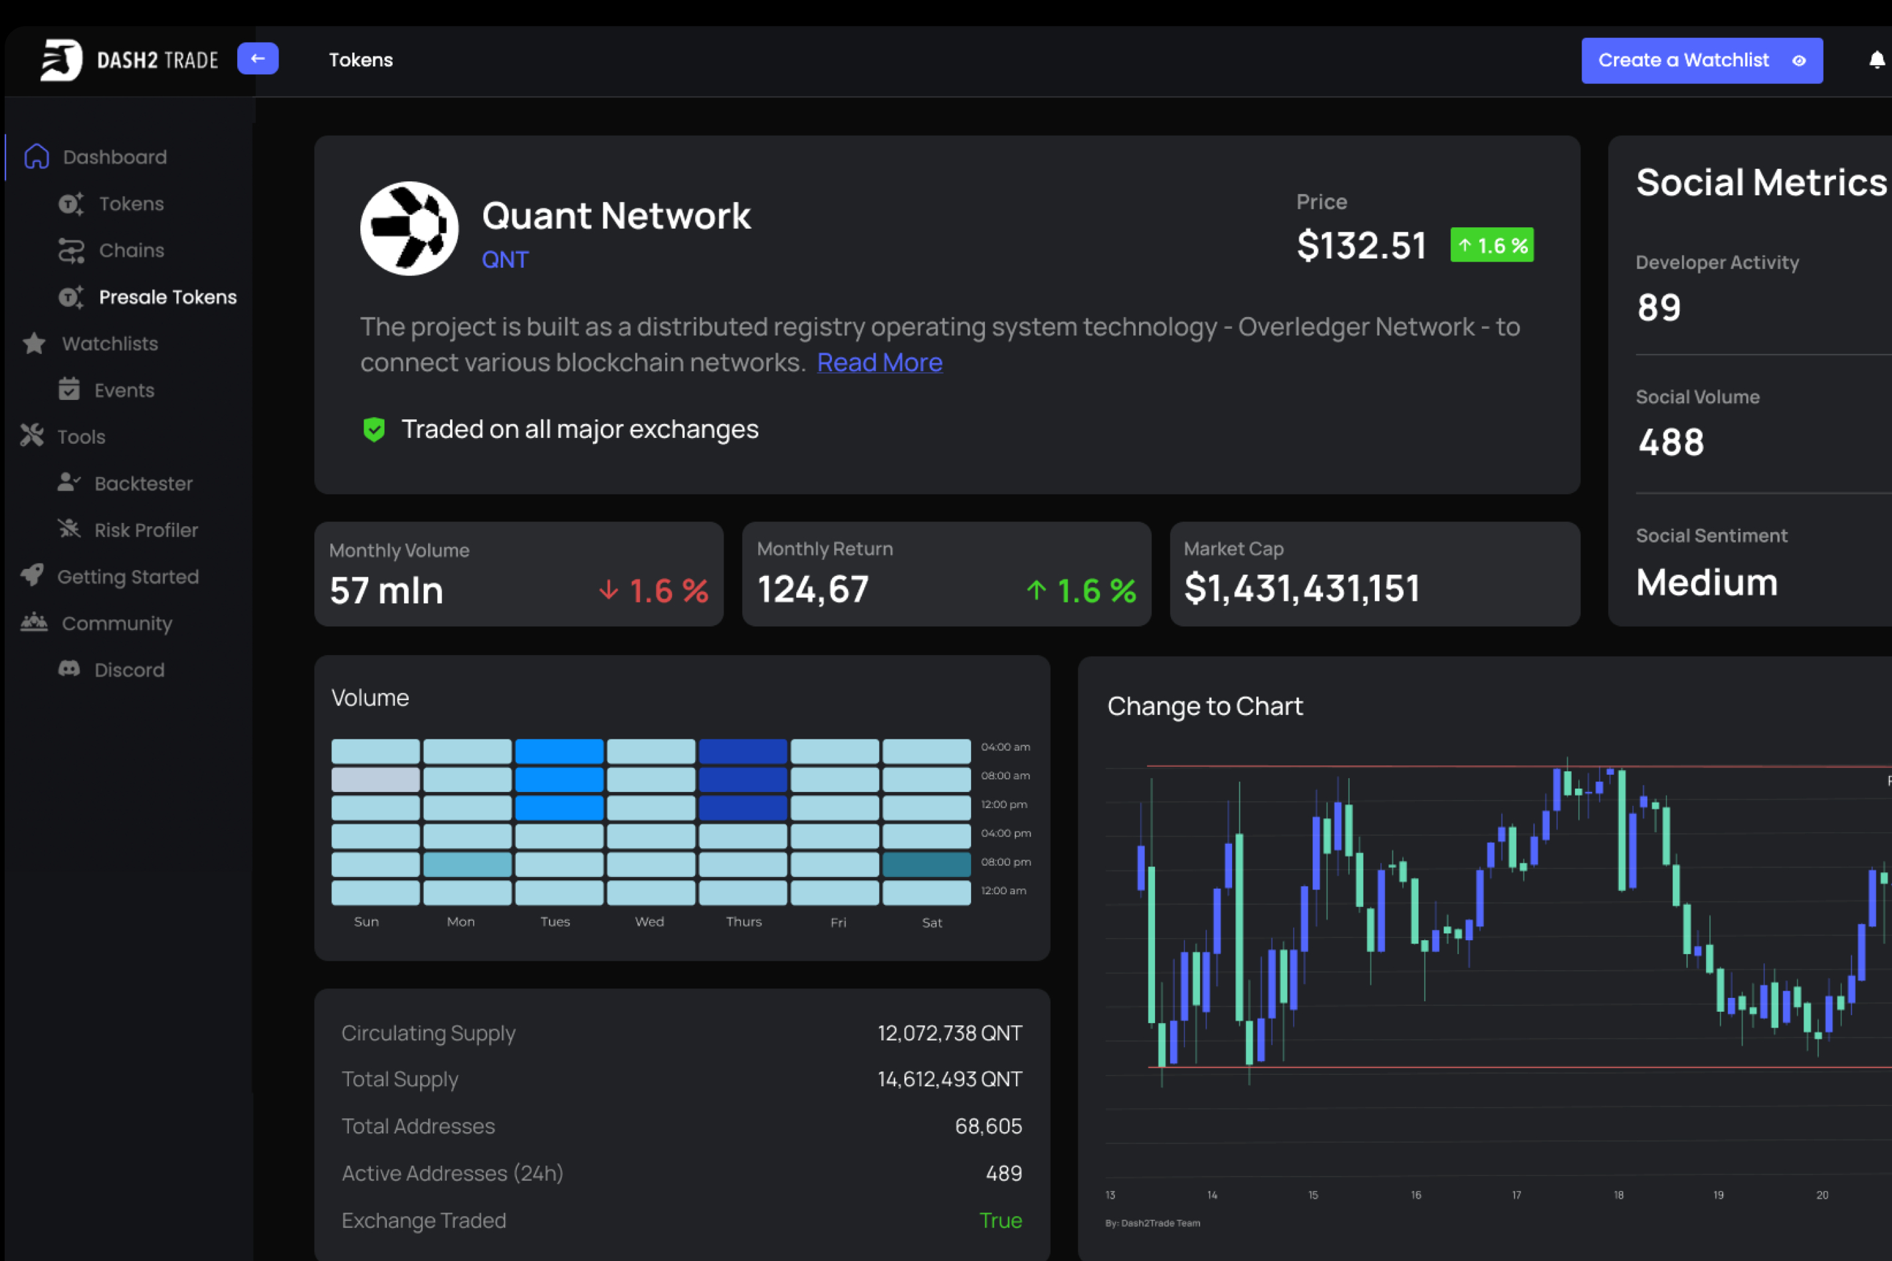This screenshot has width=1892, height=1261.
Task: Click the $132.51 price value
Action: (1361, 245)
